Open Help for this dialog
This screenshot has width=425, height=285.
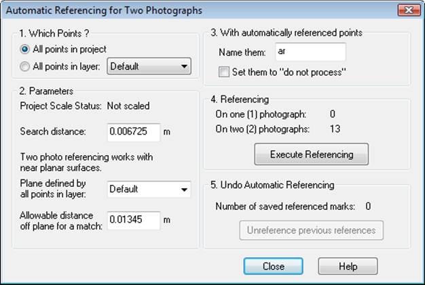click(348, 266)
